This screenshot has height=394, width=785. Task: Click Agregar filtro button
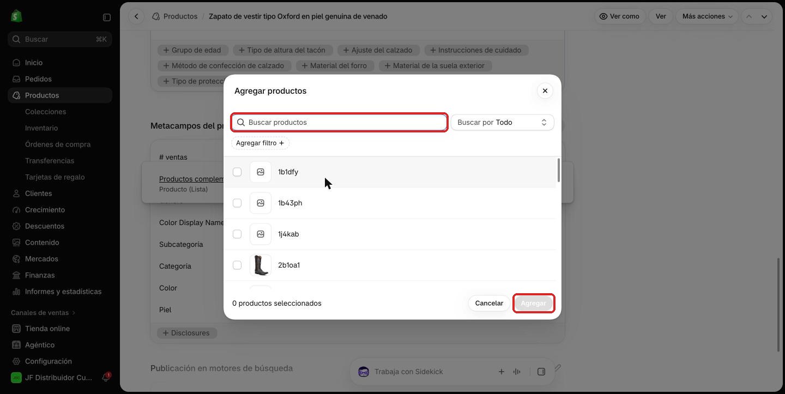260,143
